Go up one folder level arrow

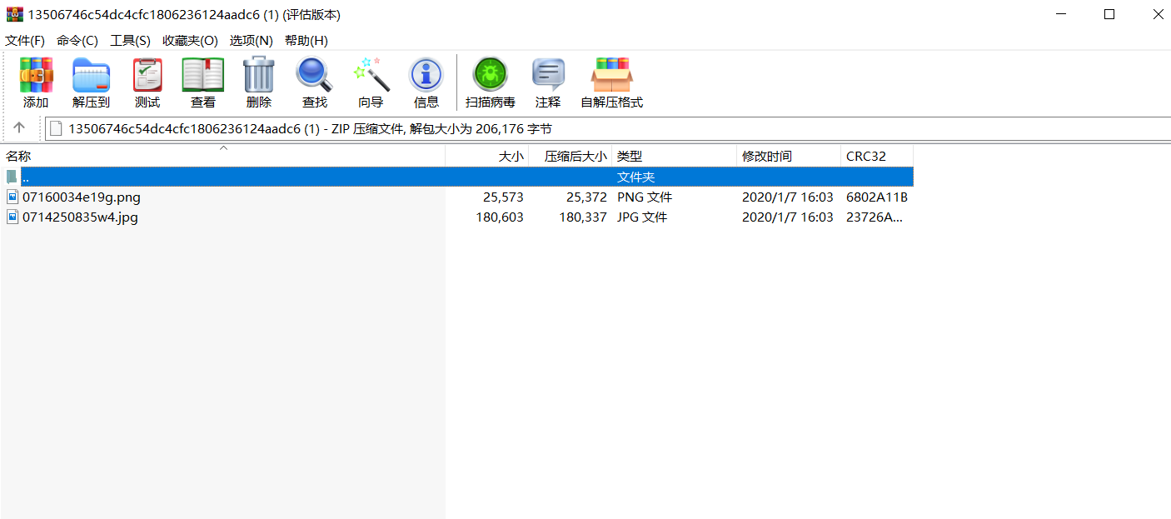pyautogui.click(x=19, y=128)
